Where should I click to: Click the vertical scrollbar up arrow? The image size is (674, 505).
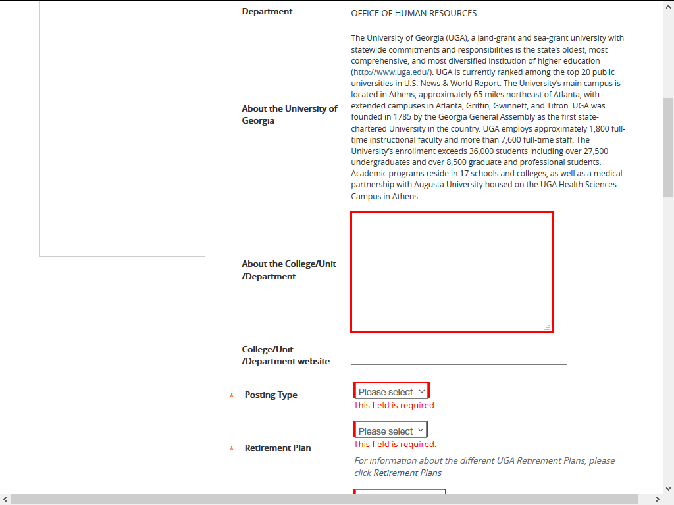click(668, 5)
